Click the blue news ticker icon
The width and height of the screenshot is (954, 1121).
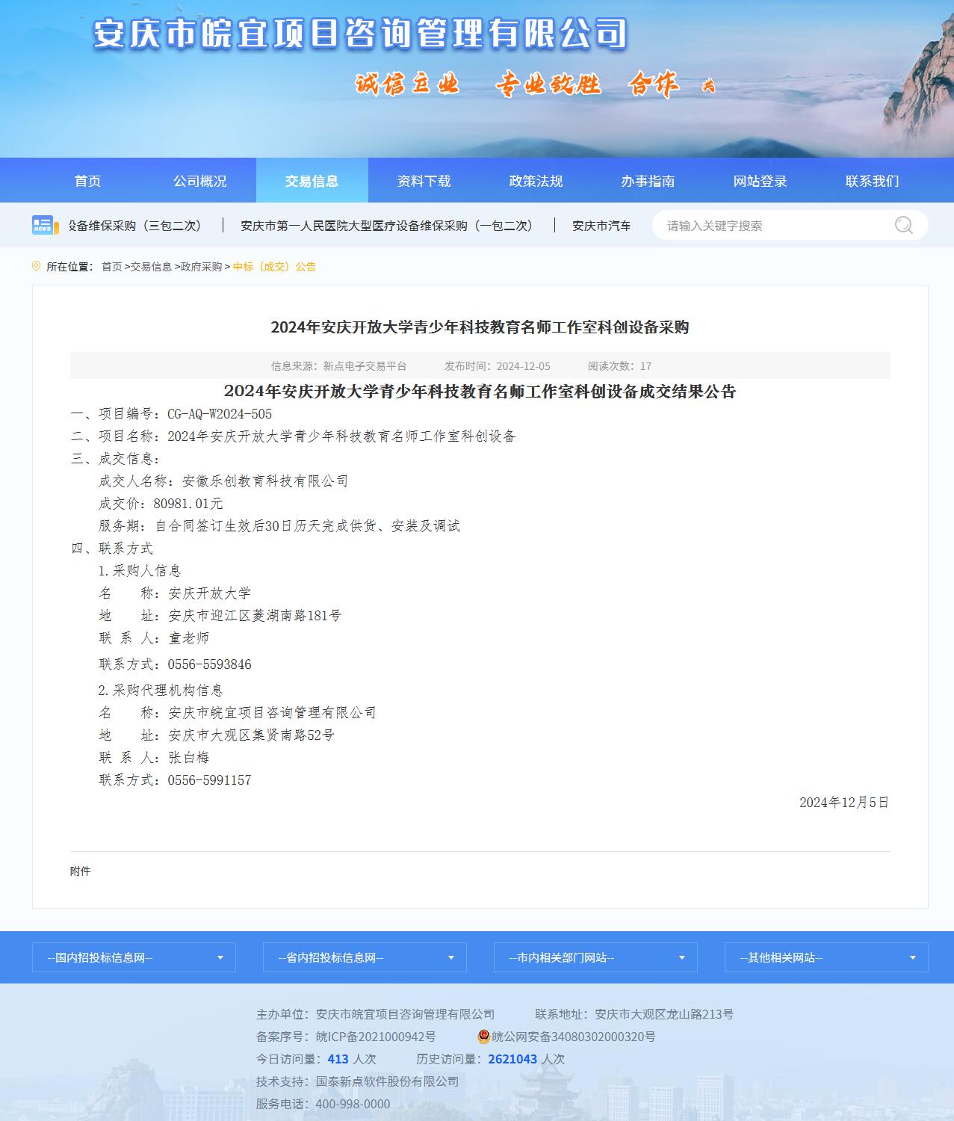click(45, 225)
